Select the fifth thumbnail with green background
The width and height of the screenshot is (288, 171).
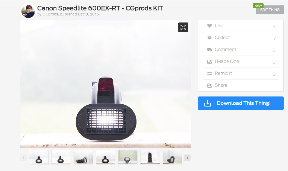tap(128, 157)
